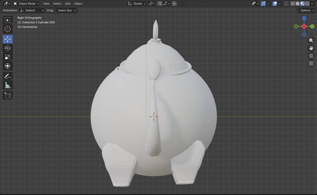Toggle snapping magnet button
The image size is (317, 195).
coord(160,4)
